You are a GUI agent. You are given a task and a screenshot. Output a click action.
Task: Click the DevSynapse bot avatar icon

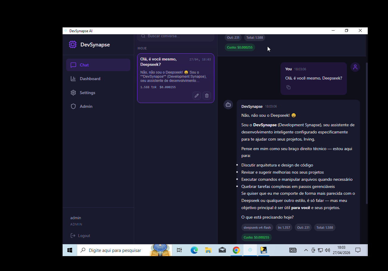point(228,105)
